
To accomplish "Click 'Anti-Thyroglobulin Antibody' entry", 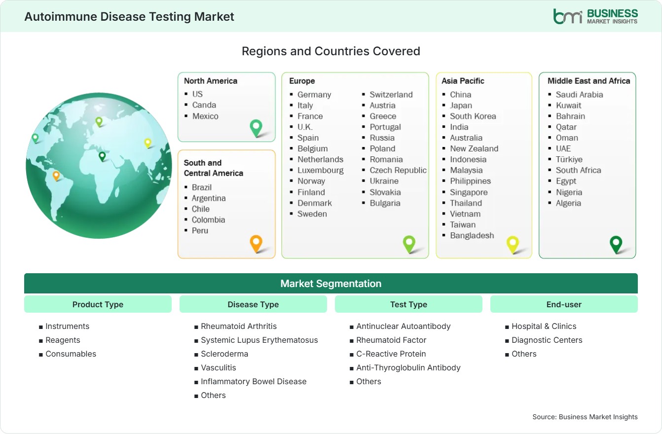I will coord(408,367).
